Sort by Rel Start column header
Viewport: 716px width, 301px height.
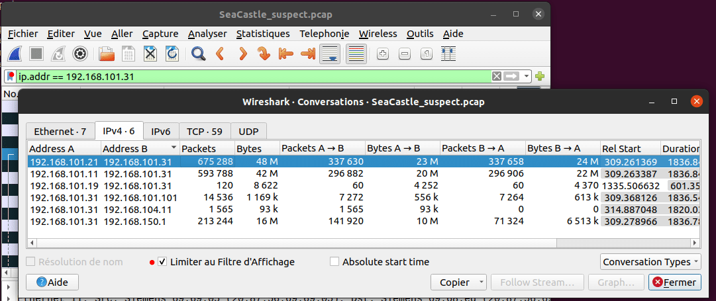click(x=630, y=149)
